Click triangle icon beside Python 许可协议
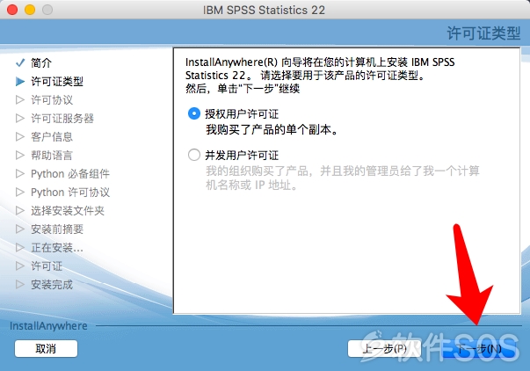Image resolution: width=530 pixels, height=371 pixels. (x=20, y=193)
